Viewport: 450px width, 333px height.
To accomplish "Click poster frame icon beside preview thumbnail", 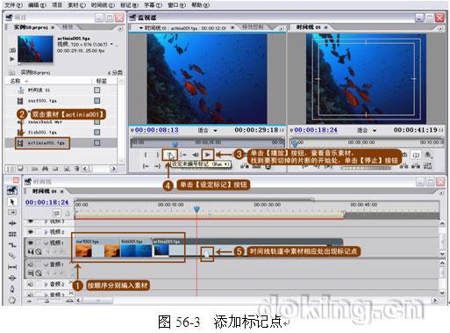I will point(12,50).
